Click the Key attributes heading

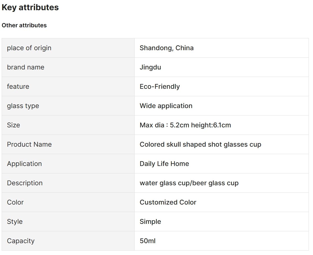click(x=30, y=7)
